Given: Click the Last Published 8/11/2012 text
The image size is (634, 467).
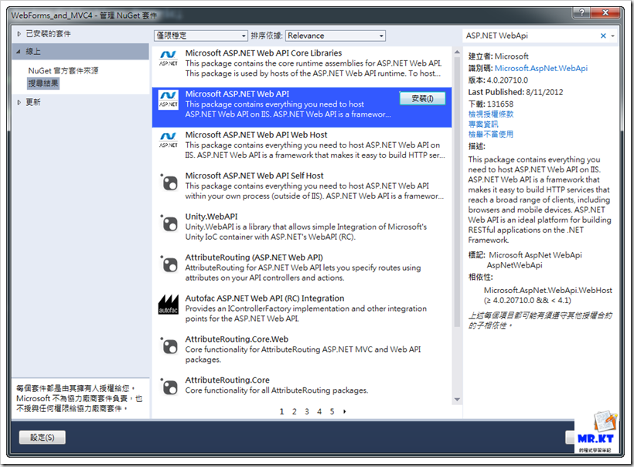Looking at the screenshot, I should (516, 92).
